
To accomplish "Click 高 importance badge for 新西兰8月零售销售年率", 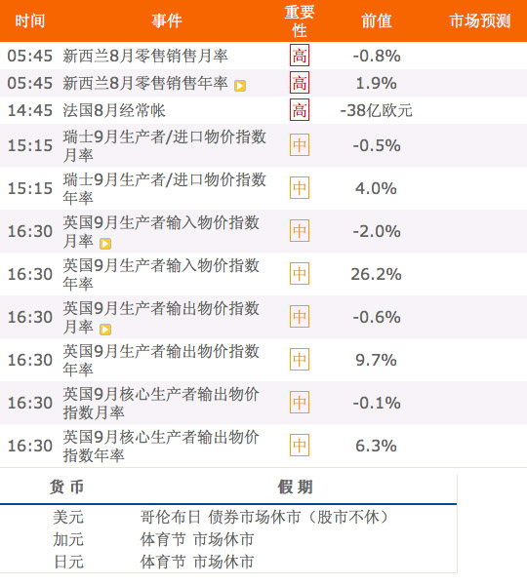I will [x=300, y=83].
